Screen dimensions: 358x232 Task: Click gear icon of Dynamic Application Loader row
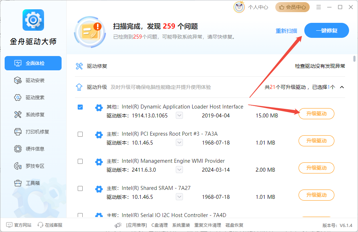(99, 108)
